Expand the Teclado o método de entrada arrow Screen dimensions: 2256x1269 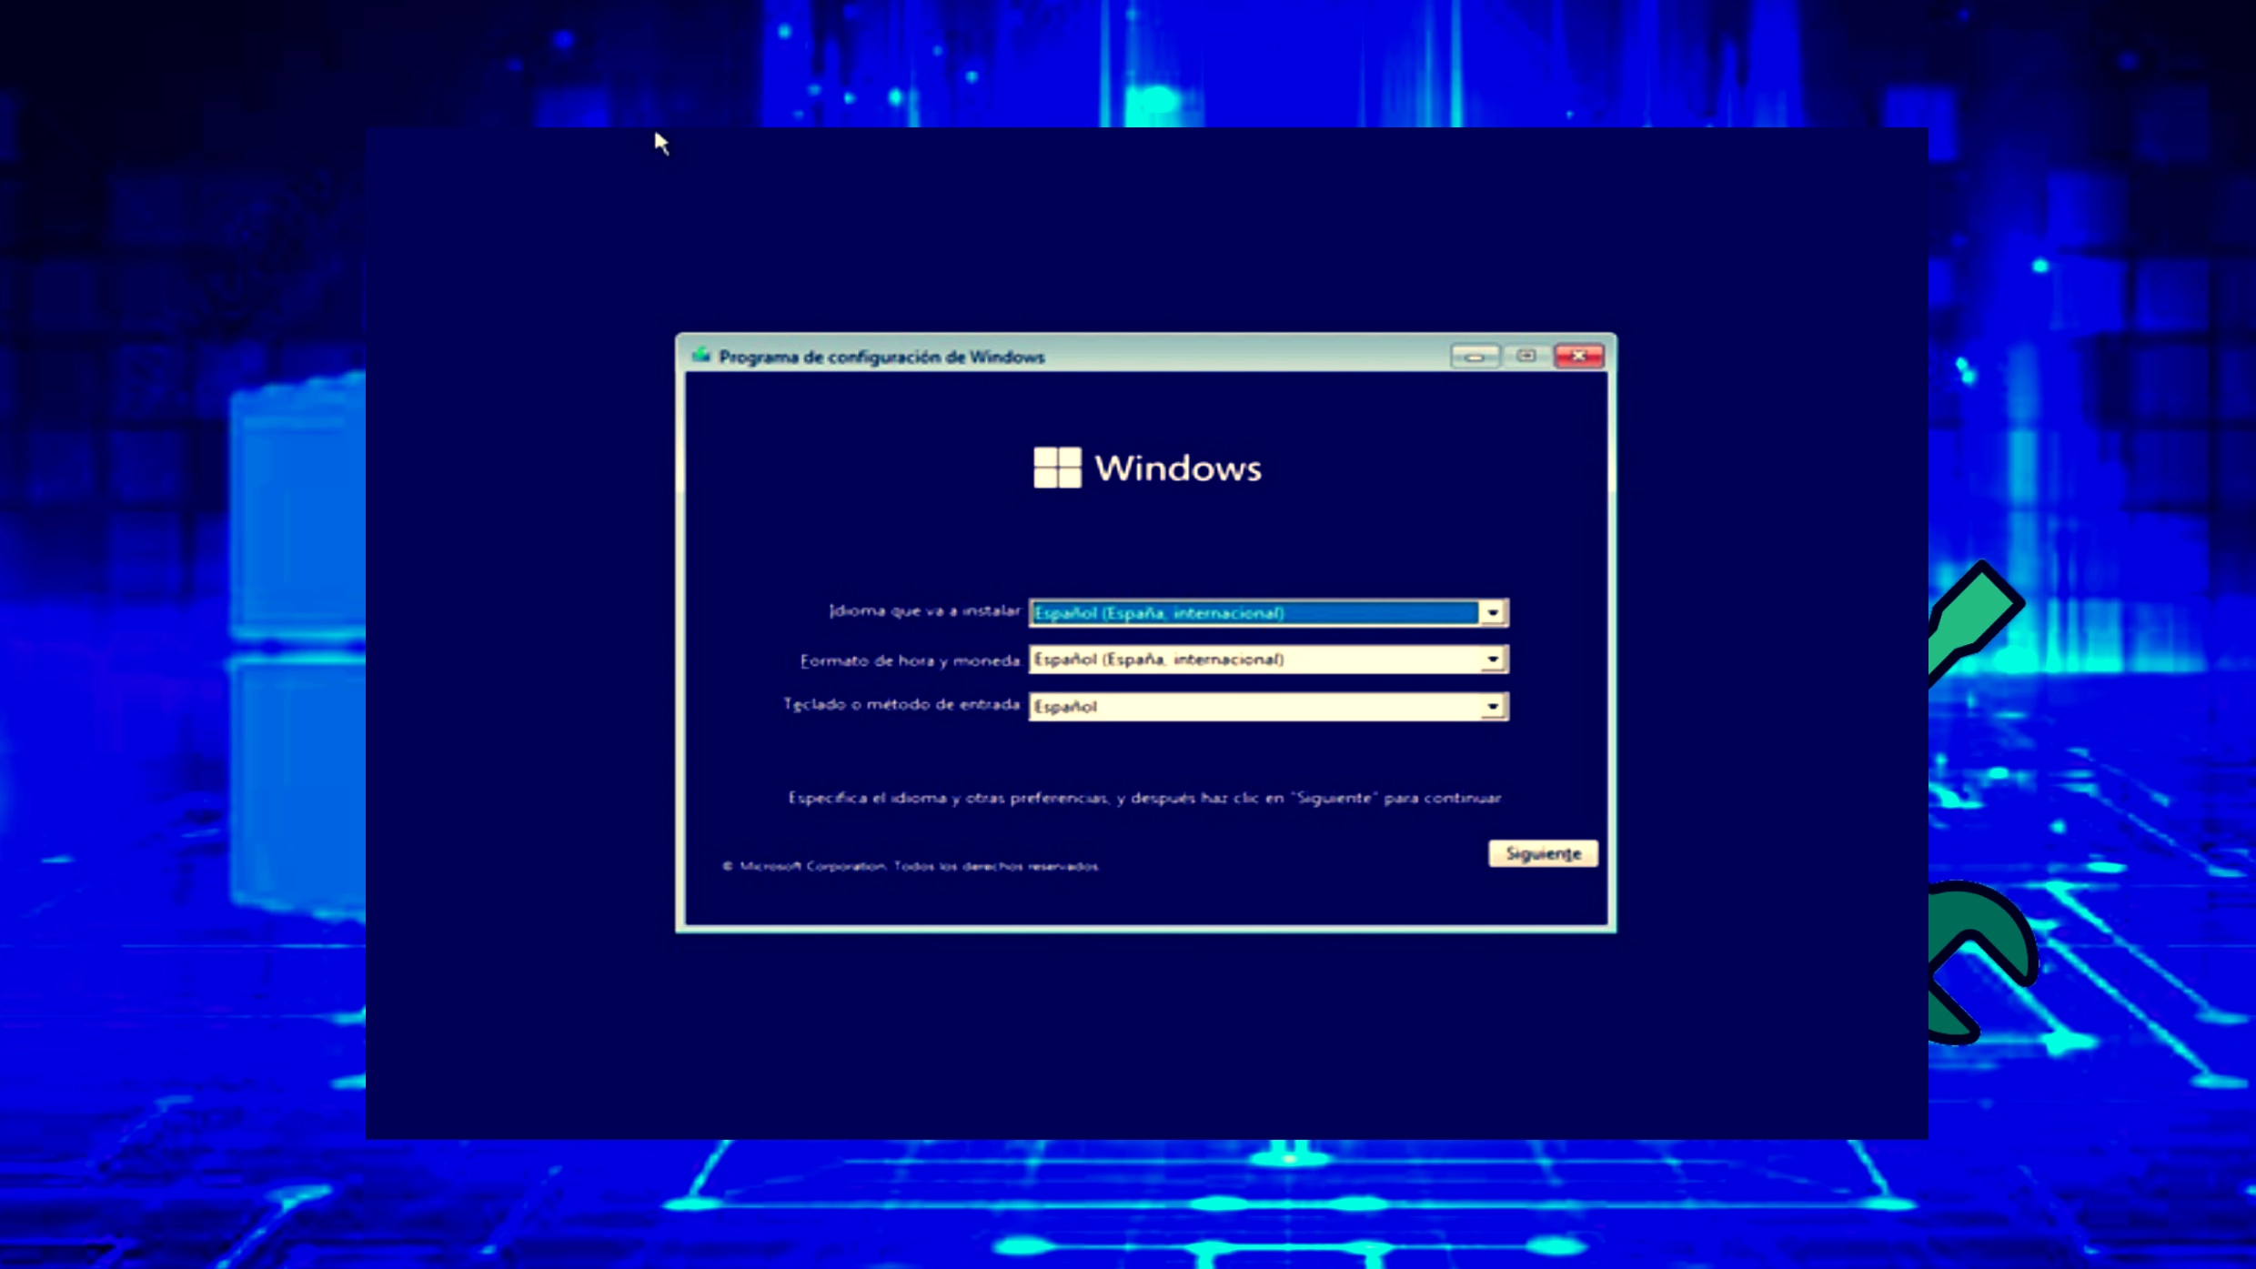point(1493,707)
